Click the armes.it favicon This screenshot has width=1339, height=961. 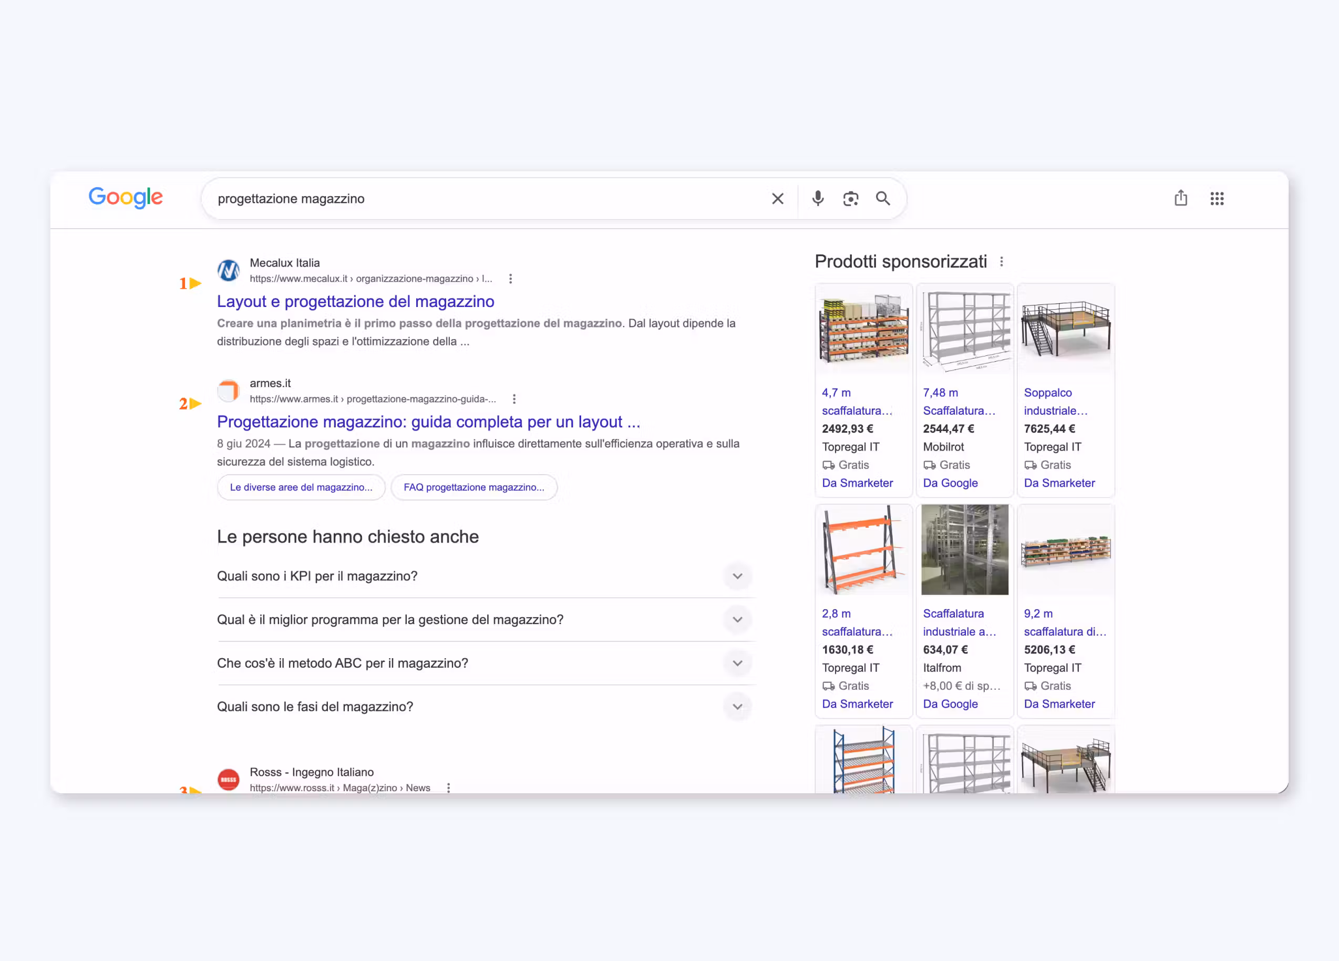(x=229, y=391)
